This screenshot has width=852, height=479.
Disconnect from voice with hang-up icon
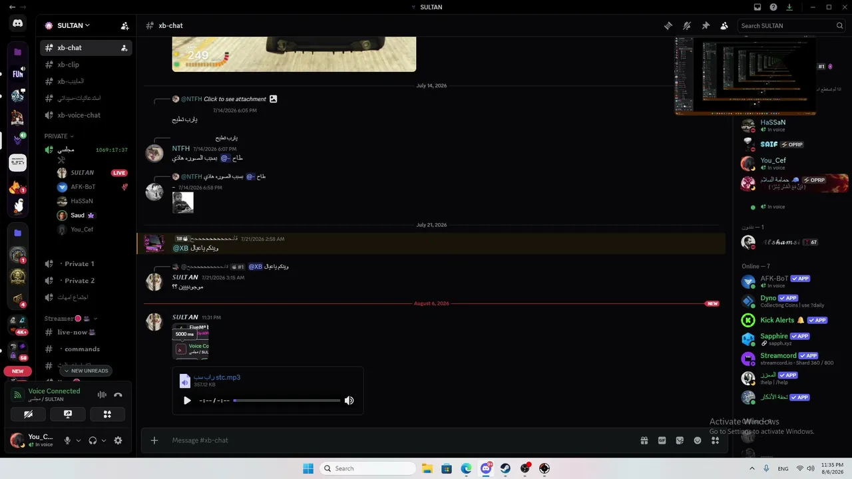[118, 395]
